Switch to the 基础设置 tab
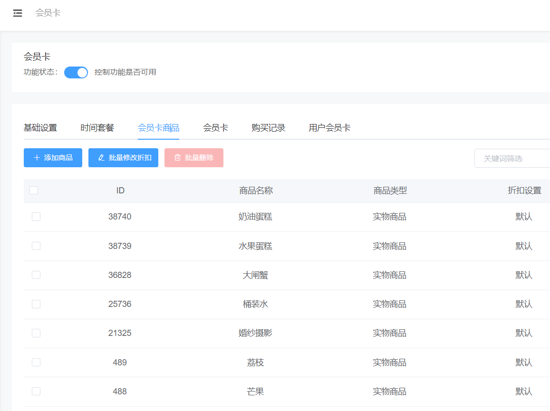550x411 pixels. [x=40, y=128]
